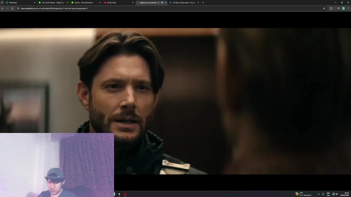Close the WhatsApp tab
The image size is (351, 197).
pos(35,2)
